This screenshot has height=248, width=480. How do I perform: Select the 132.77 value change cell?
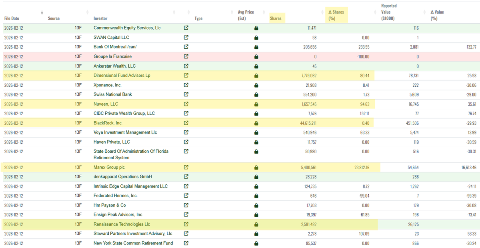pyautogui.click(x=471, y=47)
